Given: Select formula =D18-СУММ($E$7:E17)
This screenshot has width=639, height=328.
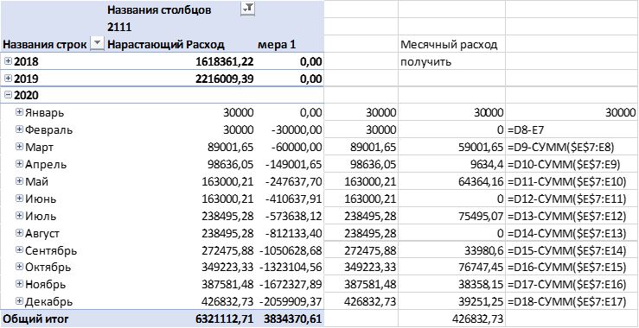Looking at the screenshot, I should click(567, 302).
